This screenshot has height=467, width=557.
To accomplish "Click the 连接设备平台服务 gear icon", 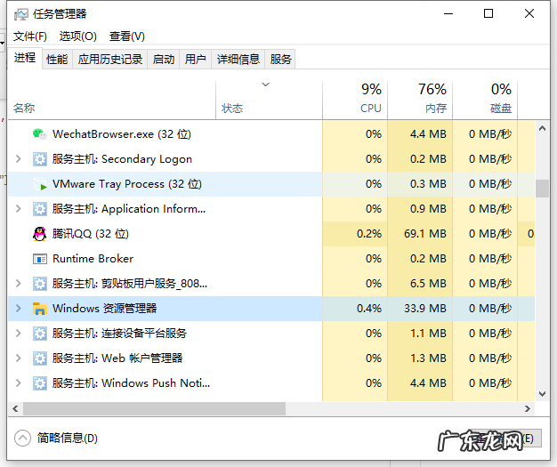I will tap(40, 334).
